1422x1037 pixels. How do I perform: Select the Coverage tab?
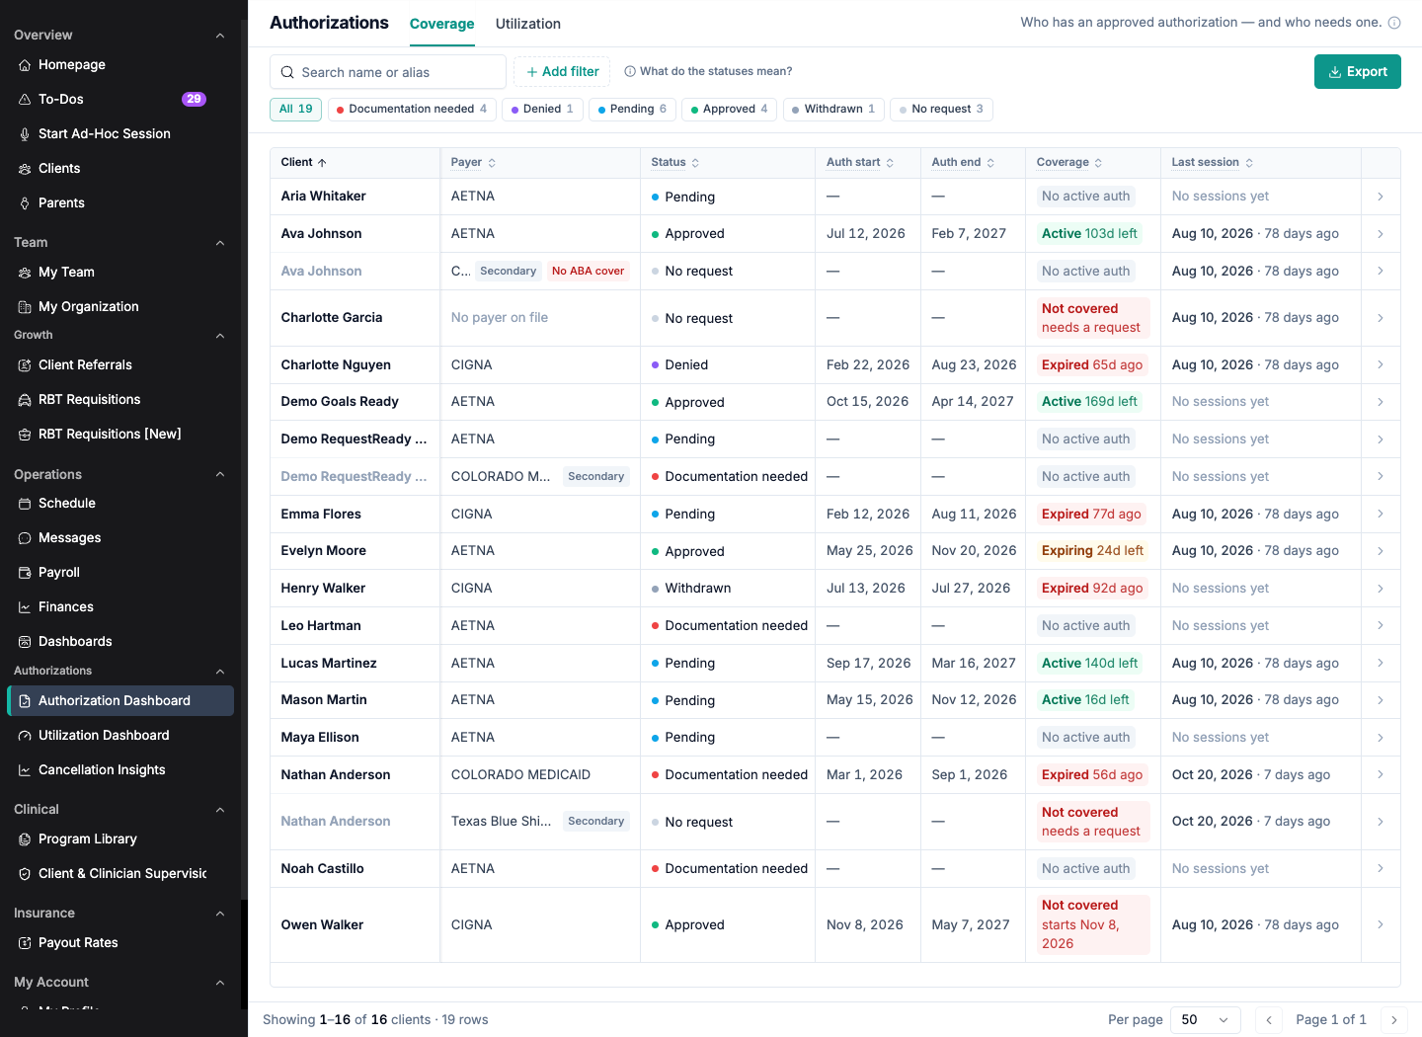tap(442, 24)
